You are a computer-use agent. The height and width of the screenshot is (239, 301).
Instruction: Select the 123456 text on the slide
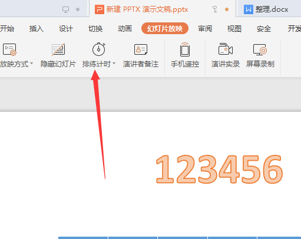[x=219, y=169]
